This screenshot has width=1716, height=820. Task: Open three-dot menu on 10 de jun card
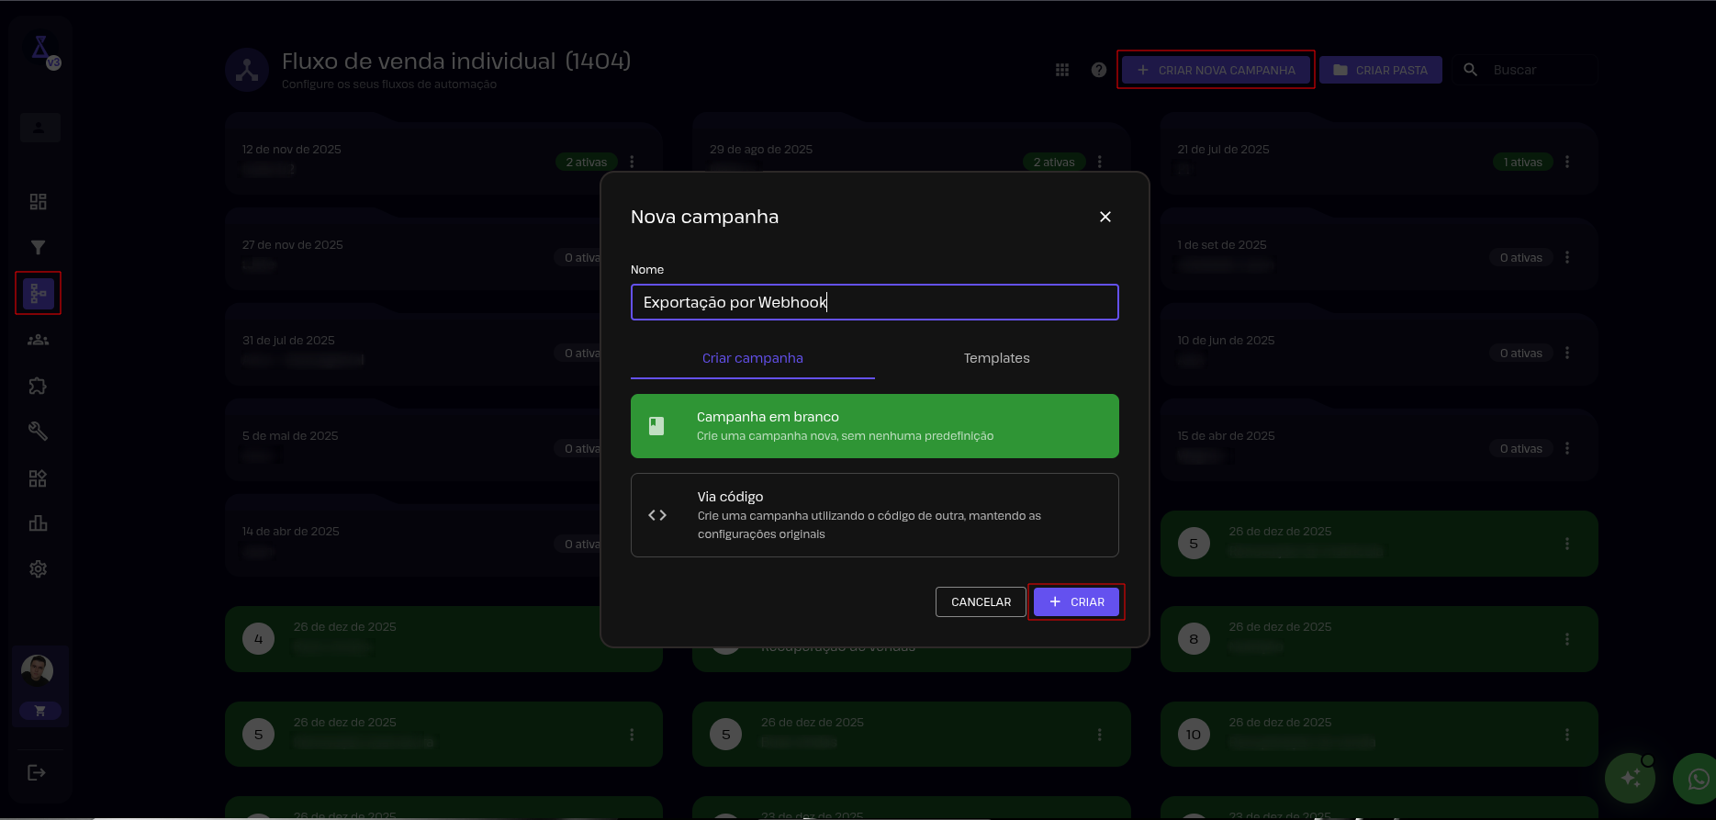1566,354
